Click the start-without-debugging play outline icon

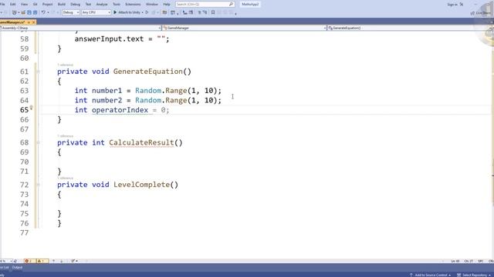[147, 12]
